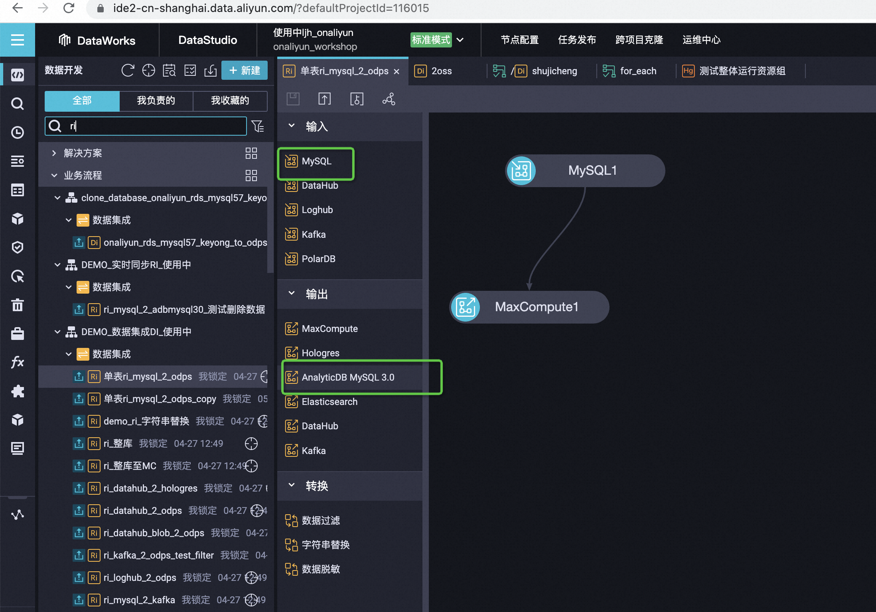Collapse the 输入 section
Image resolution: width=876 pixels, height=612 pixels.
(292, 126)
